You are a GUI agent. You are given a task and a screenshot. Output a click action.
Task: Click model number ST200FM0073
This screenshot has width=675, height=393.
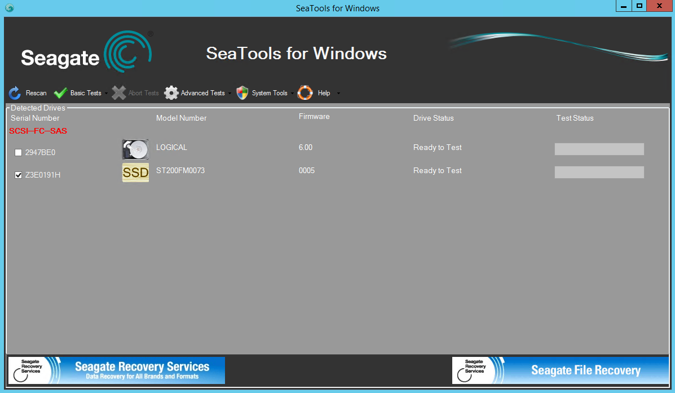[180, 170]
